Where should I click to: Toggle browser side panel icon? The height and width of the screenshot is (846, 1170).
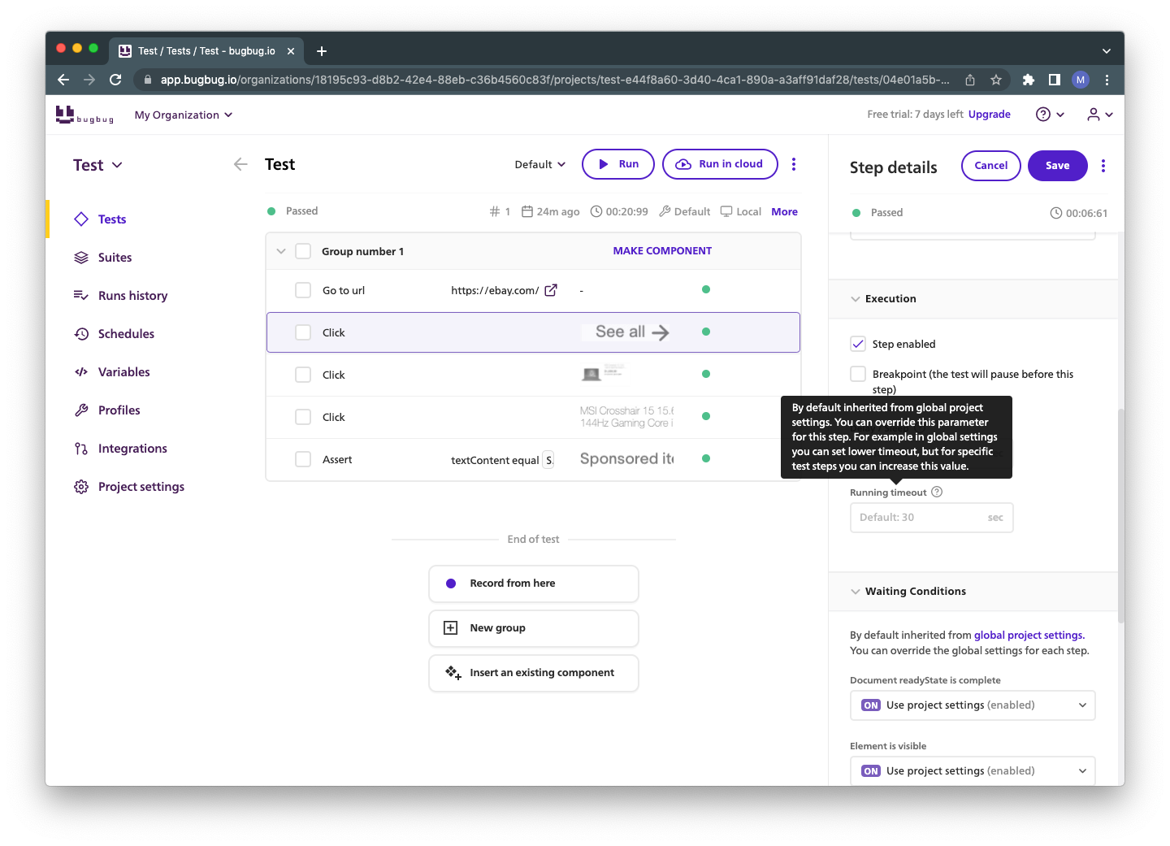click(x=1055, y=80)
